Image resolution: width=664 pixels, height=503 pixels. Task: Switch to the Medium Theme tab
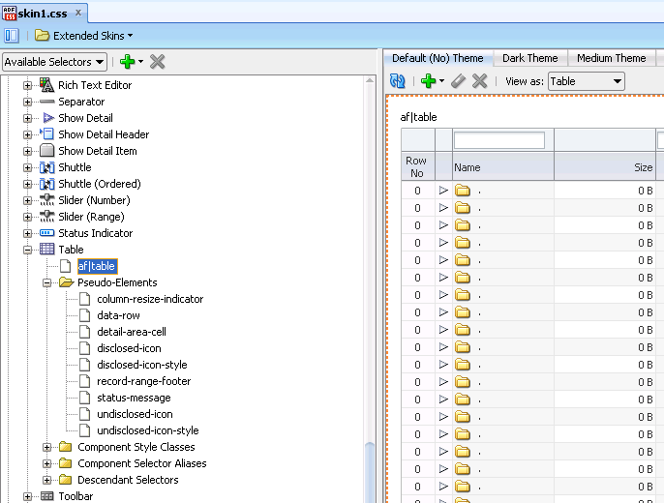[611, 58]
